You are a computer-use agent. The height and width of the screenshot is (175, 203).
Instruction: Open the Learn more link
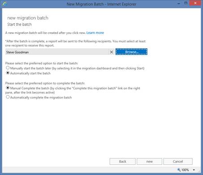coord(95,33)
